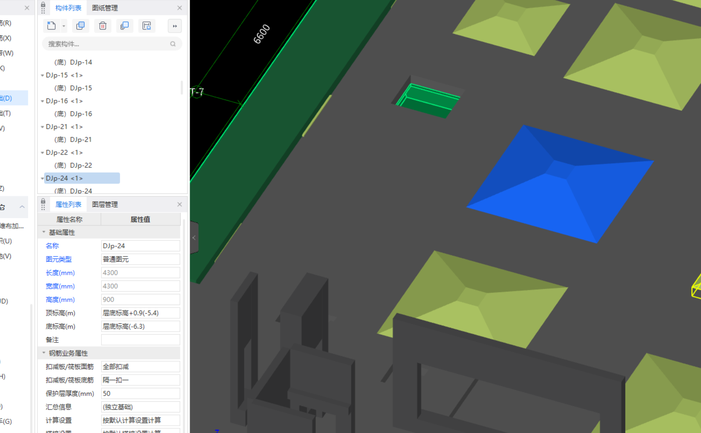The width and height of the screenshot is (701, 433).
Task: Select (底) DJp-15 in component list
Action: click(x=73, y=88)
